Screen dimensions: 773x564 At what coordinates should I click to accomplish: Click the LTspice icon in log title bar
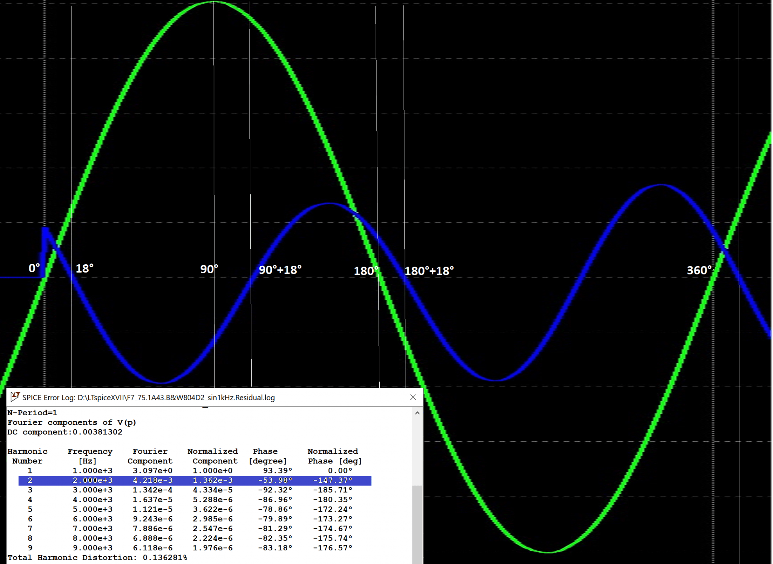[15, 397]
